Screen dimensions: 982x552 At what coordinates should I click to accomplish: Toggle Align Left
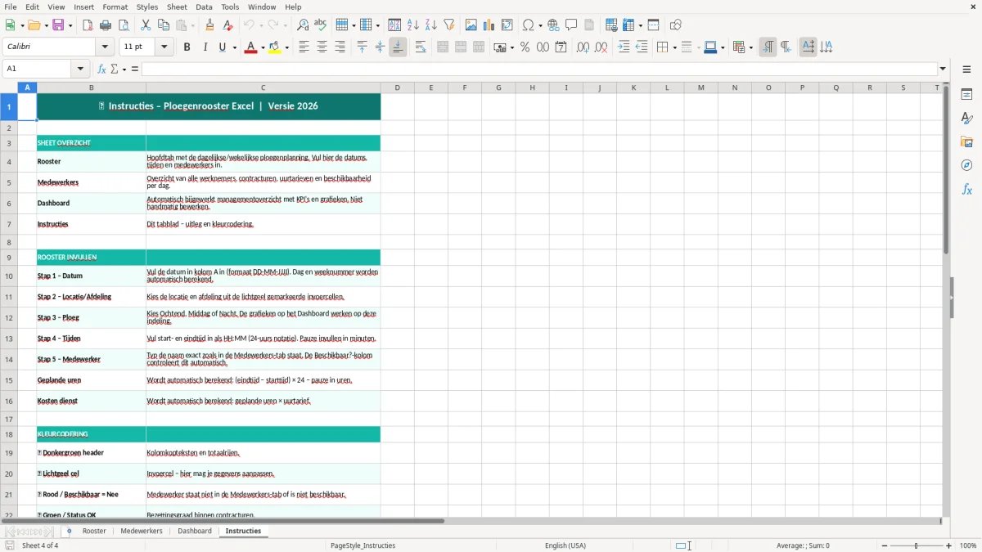pos(304,47)
